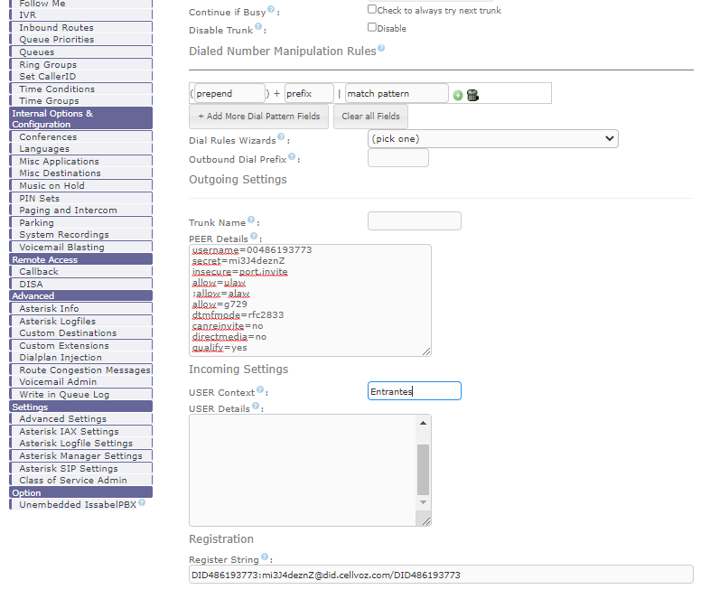The height and width of the screenshot is (599, 710).
Task: Click the Register String input field
Action: pos(441,575)
